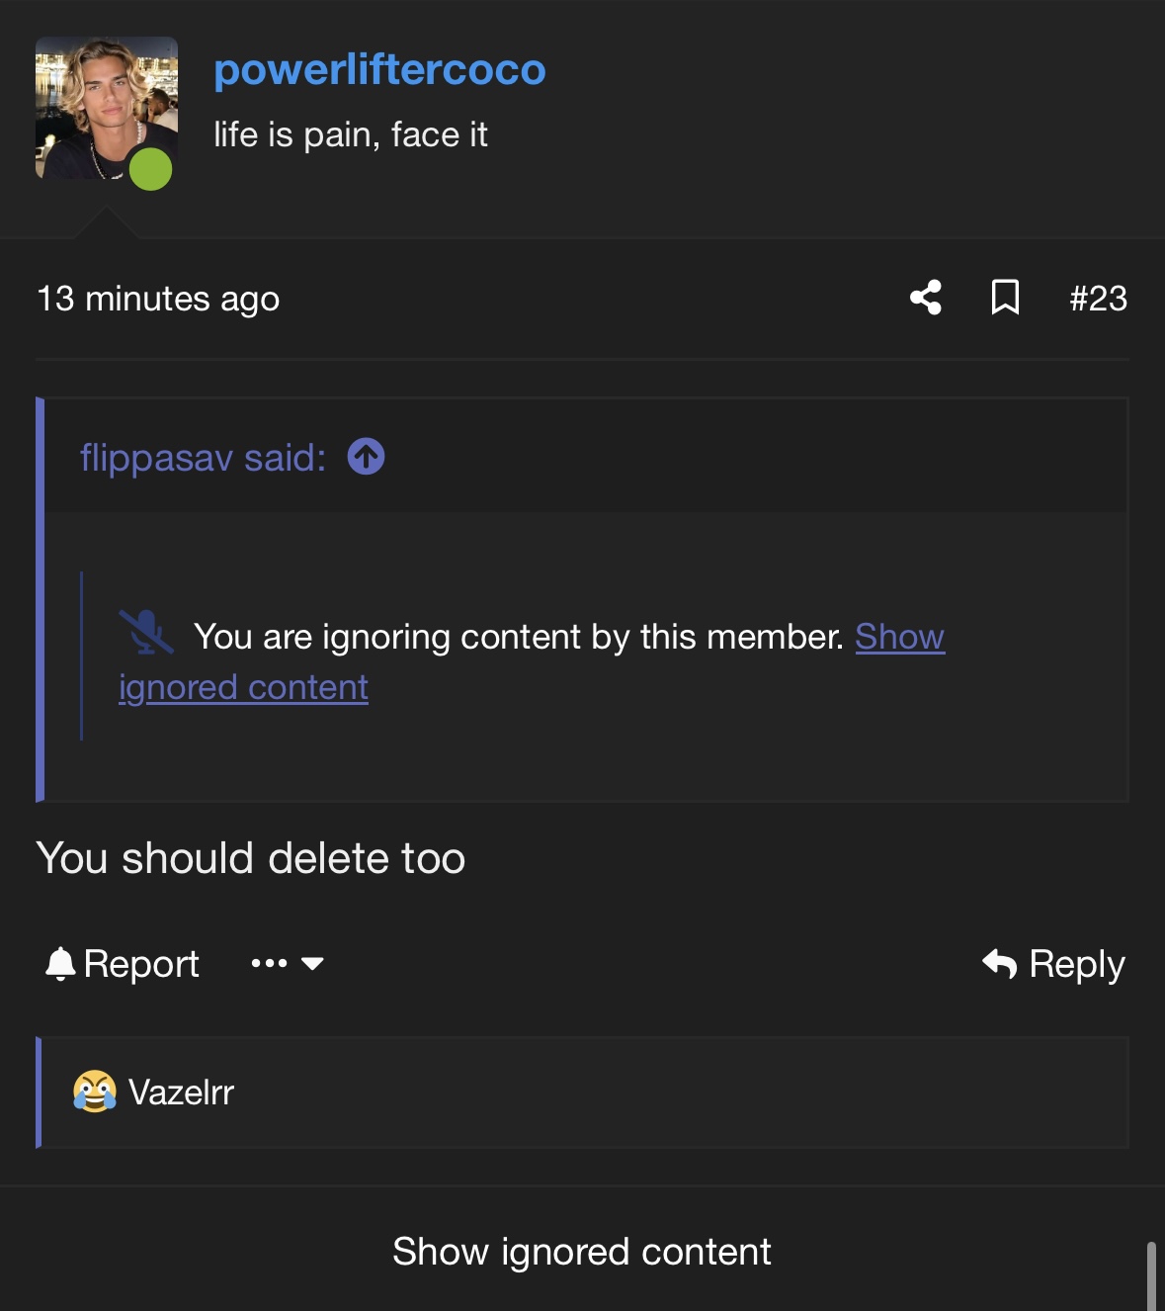Click the Report bell icon
This screenshot has height=1311, width=1165.
point(60,964)
